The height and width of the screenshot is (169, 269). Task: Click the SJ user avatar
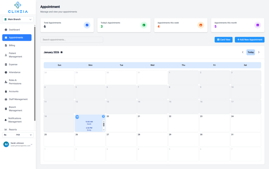coord(6,144)
